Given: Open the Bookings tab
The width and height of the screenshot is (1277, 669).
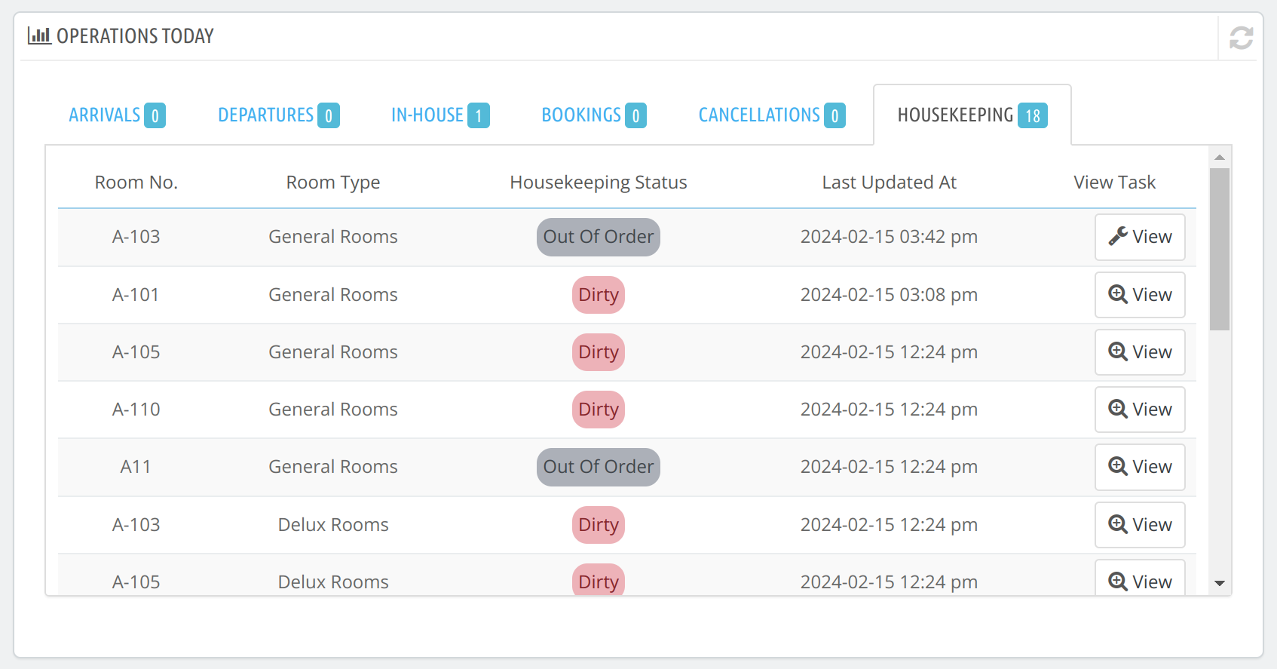Looking at the screenshot, I should pyautogui.click(x=594, y=115).
